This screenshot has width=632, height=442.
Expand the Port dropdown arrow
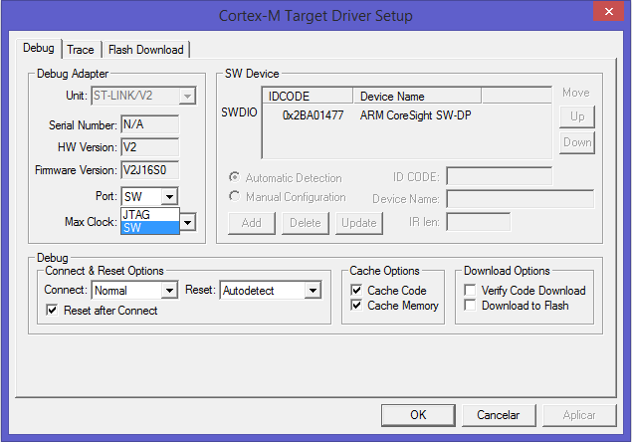click(169, 197)
